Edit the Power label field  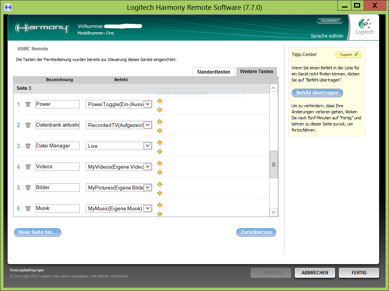58,104
